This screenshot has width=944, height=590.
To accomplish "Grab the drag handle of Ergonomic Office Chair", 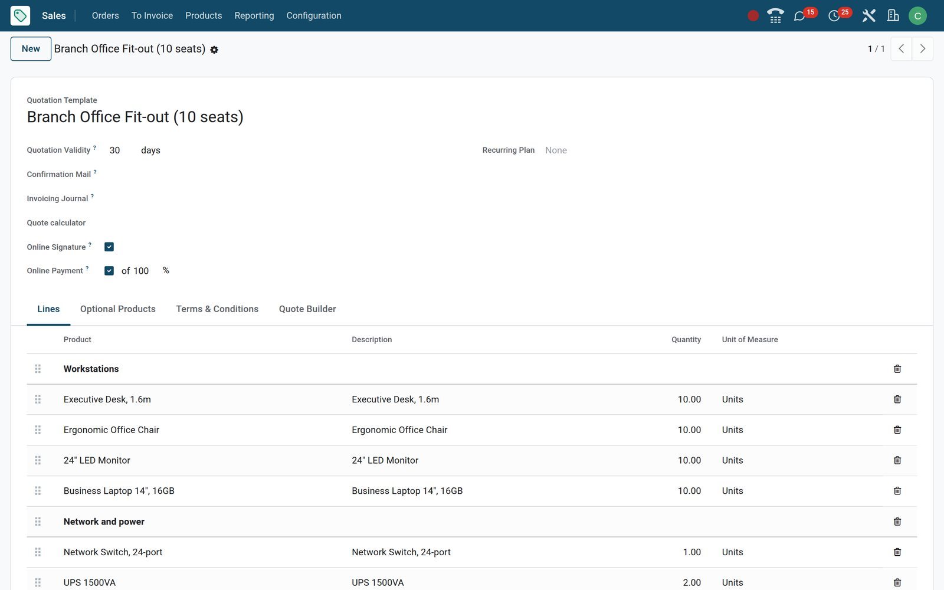I will pos(38,430).
